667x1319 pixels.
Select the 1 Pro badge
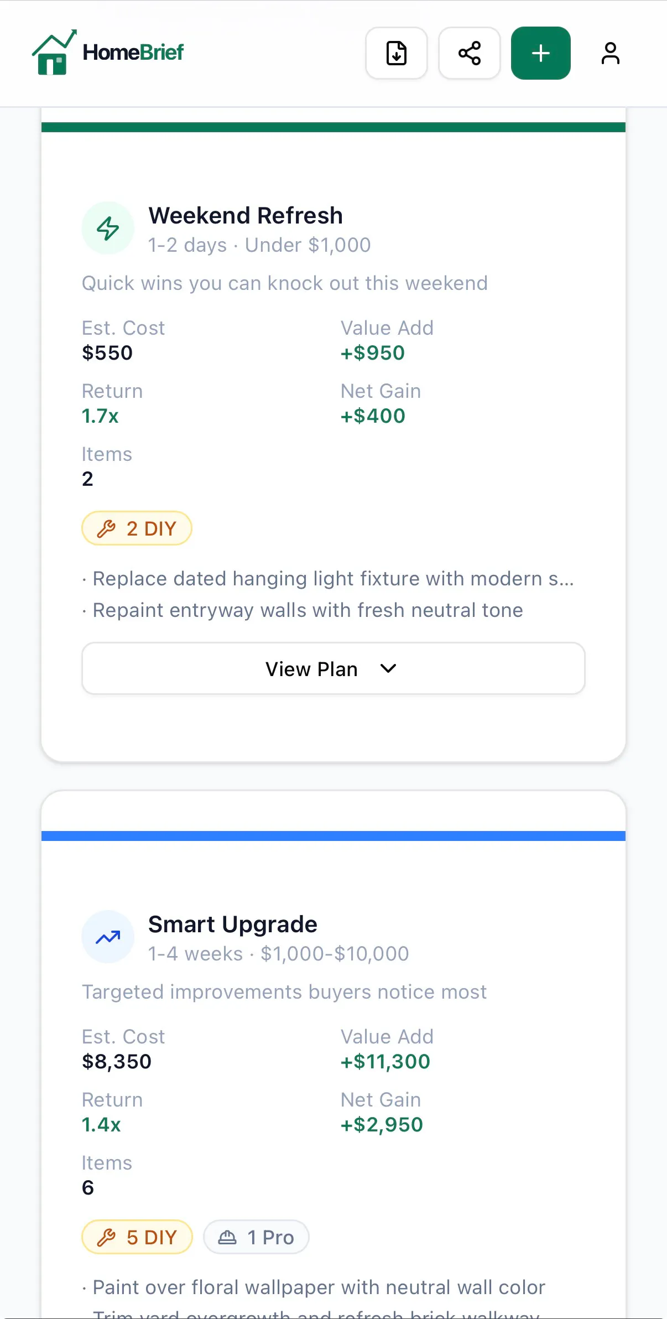click(x=256, y=1237)
